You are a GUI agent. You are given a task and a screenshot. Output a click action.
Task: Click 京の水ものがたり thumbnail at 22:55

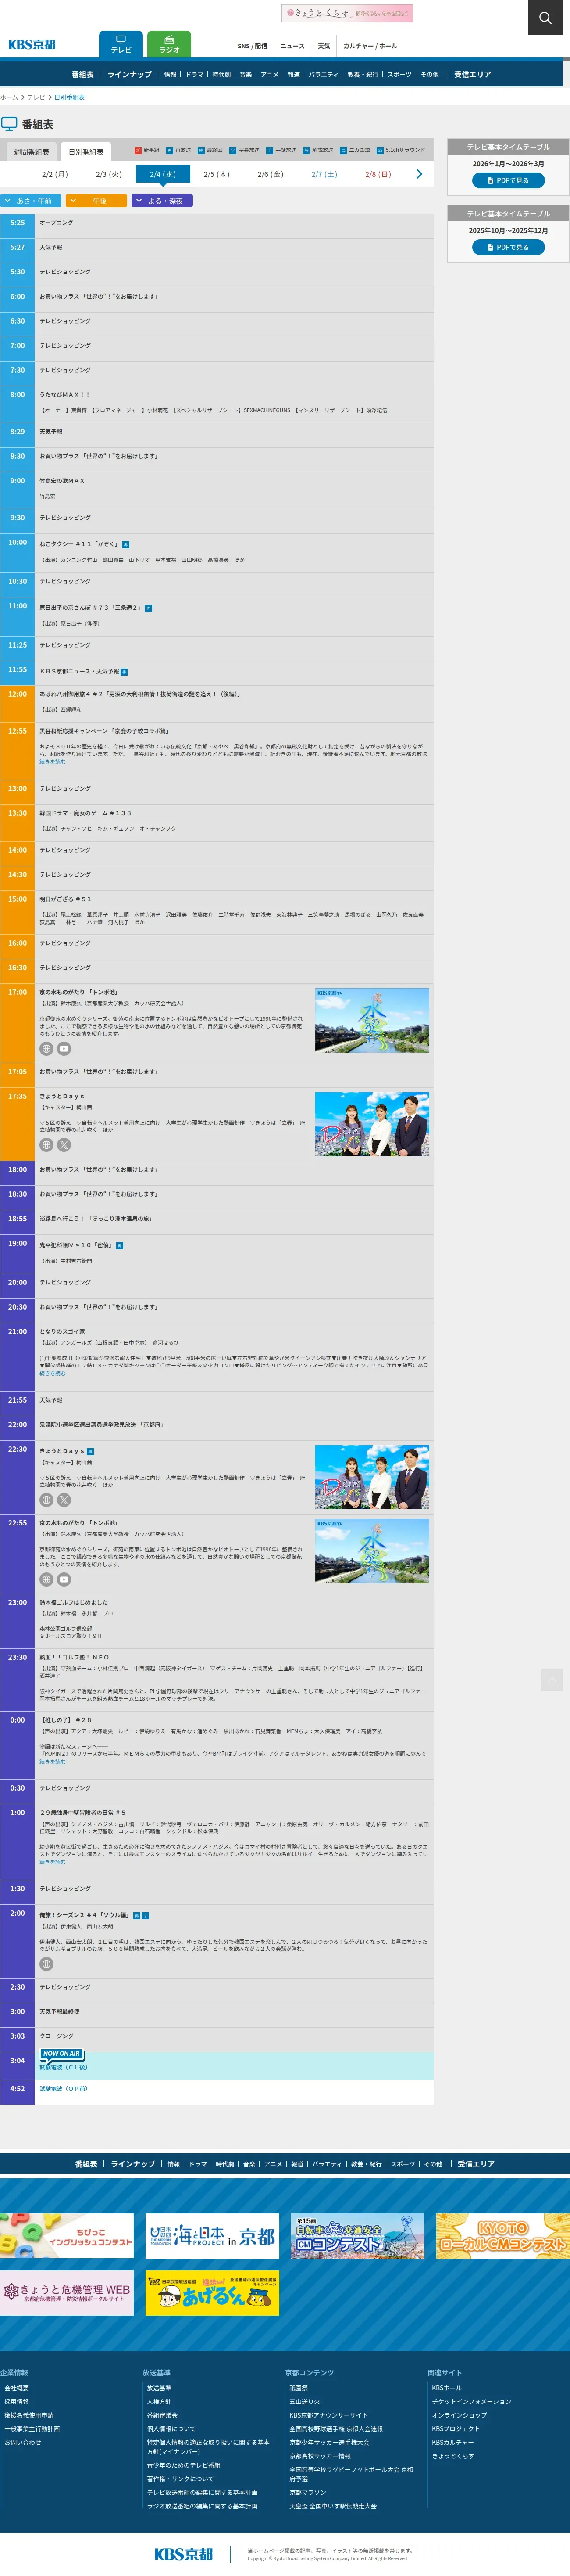pyautogui.click(x=372, y=1551)
